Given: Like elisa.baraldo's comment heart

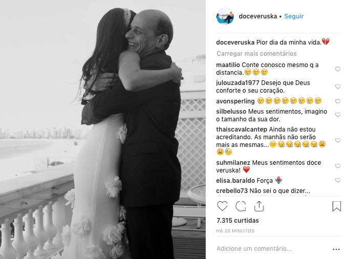Looking at the screenshot, I should [338, 180].
